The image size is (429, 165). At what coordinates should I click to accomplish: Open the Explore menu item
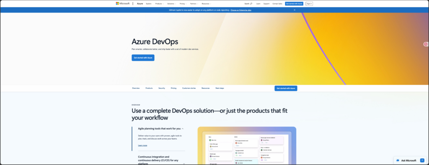click(149, 4)
